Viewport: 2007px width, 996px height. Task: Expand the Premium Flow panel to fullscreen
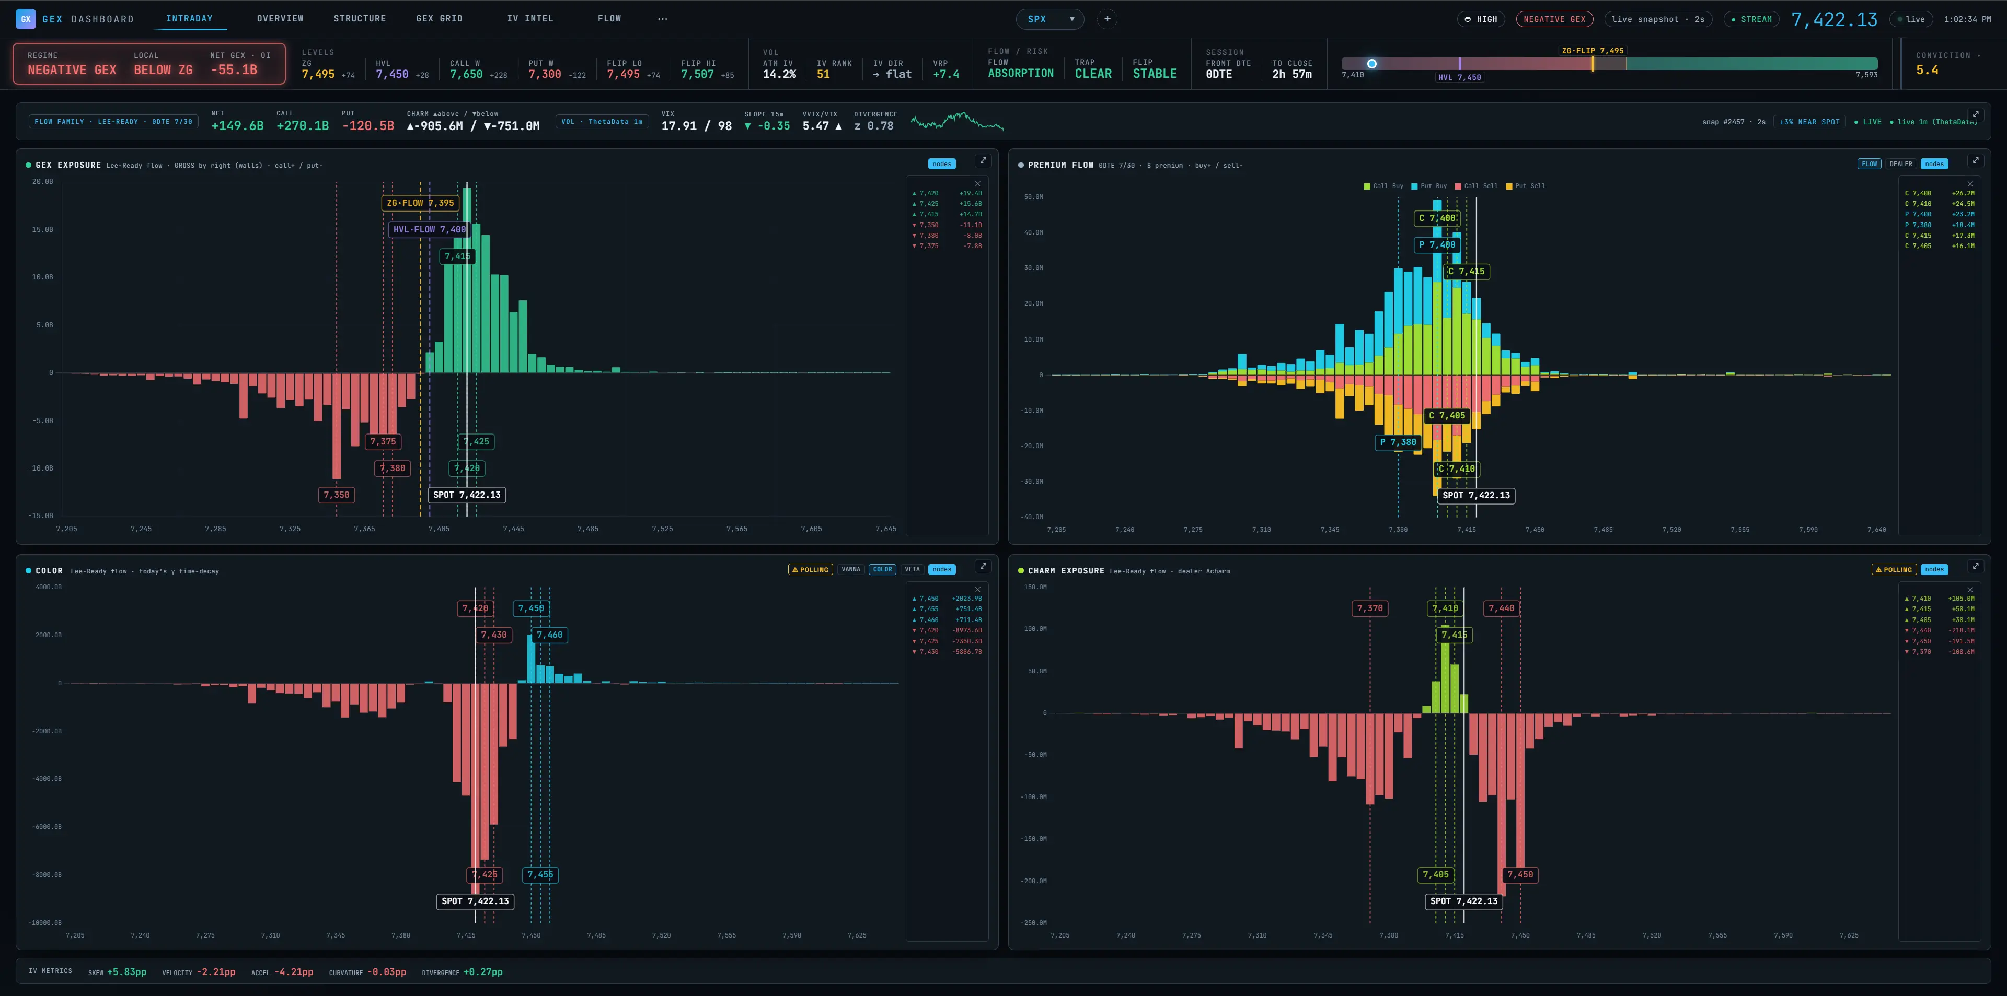[1975, 160]
